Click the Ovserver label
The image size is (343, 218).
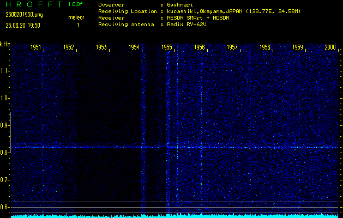(x=111, y=5)
